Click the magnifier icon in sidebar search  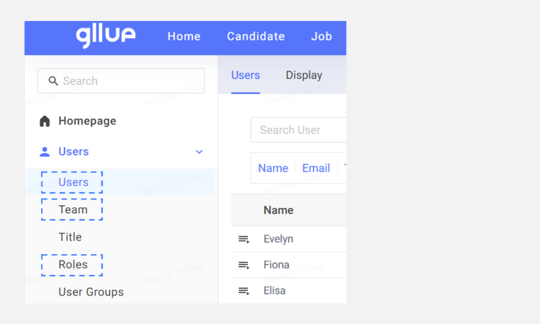[x=53, y=81]
